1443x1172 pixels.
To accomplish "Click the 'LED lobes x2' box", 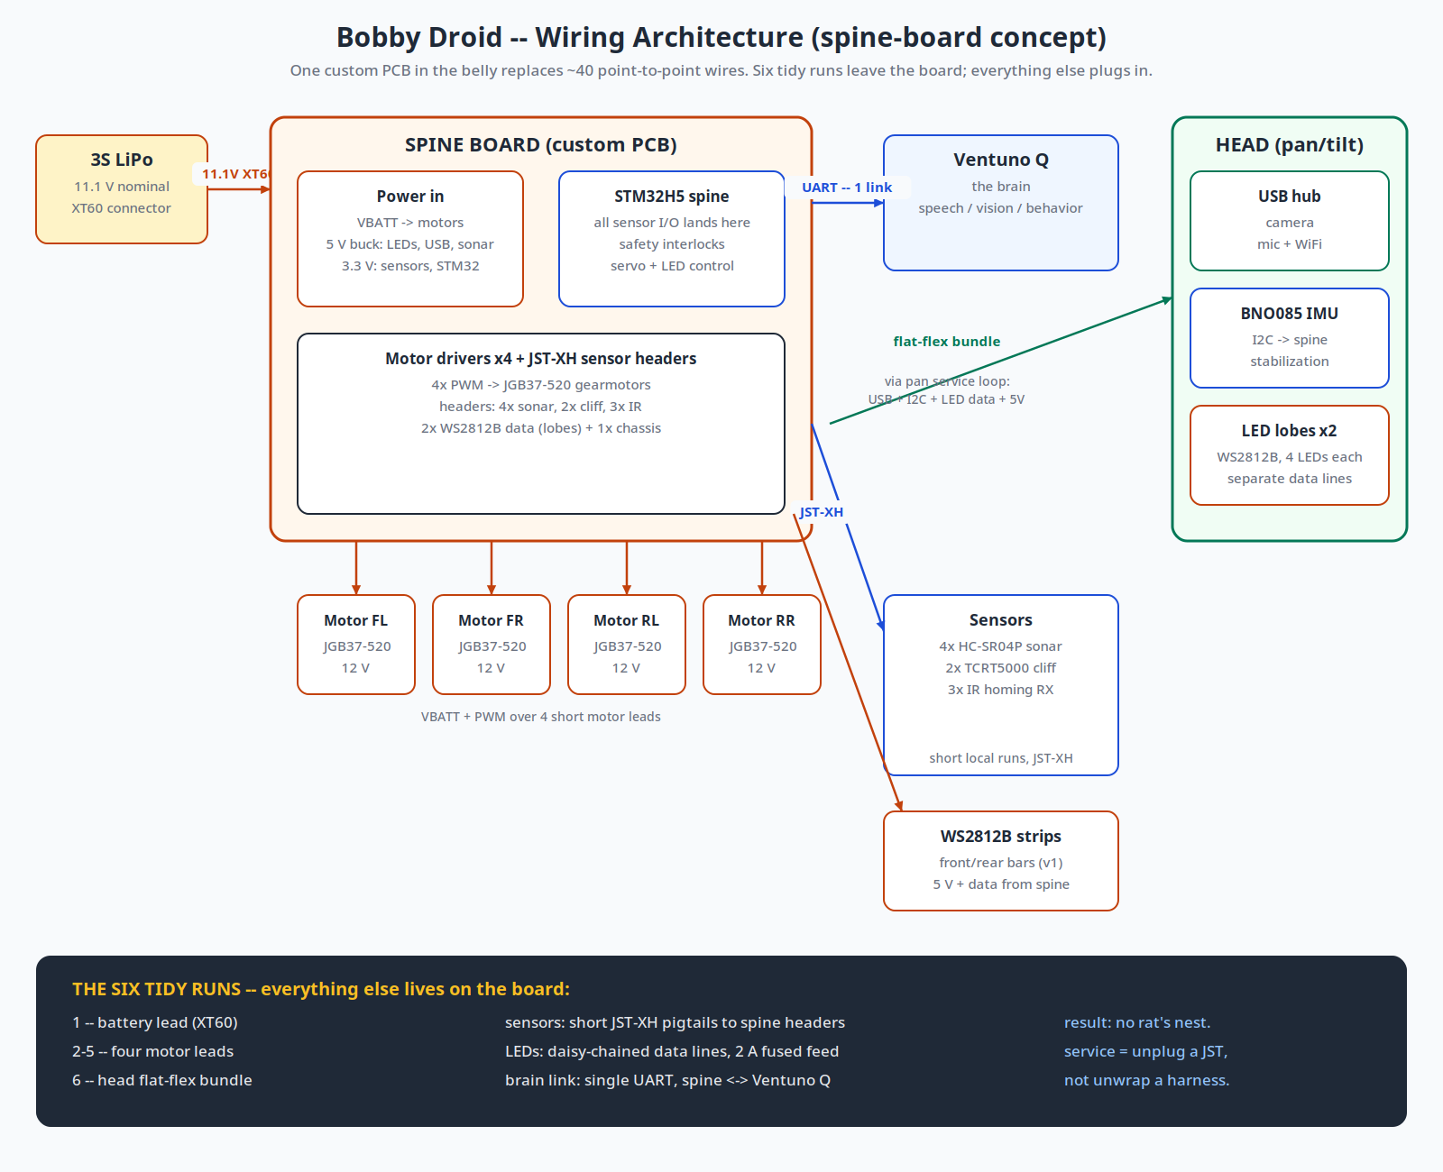I will click(1290, 455).
